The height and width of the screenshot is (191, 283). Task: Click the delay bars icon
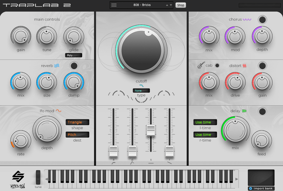(244, 111)
